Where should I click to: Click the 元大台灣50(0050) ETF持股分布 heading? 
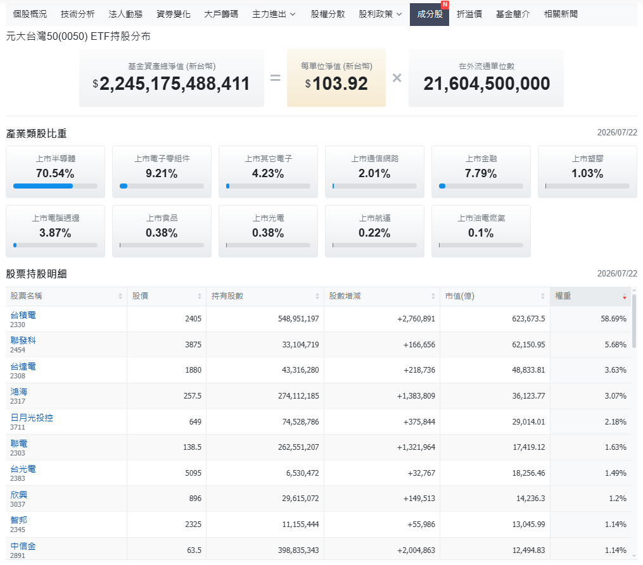coord(78,37)
